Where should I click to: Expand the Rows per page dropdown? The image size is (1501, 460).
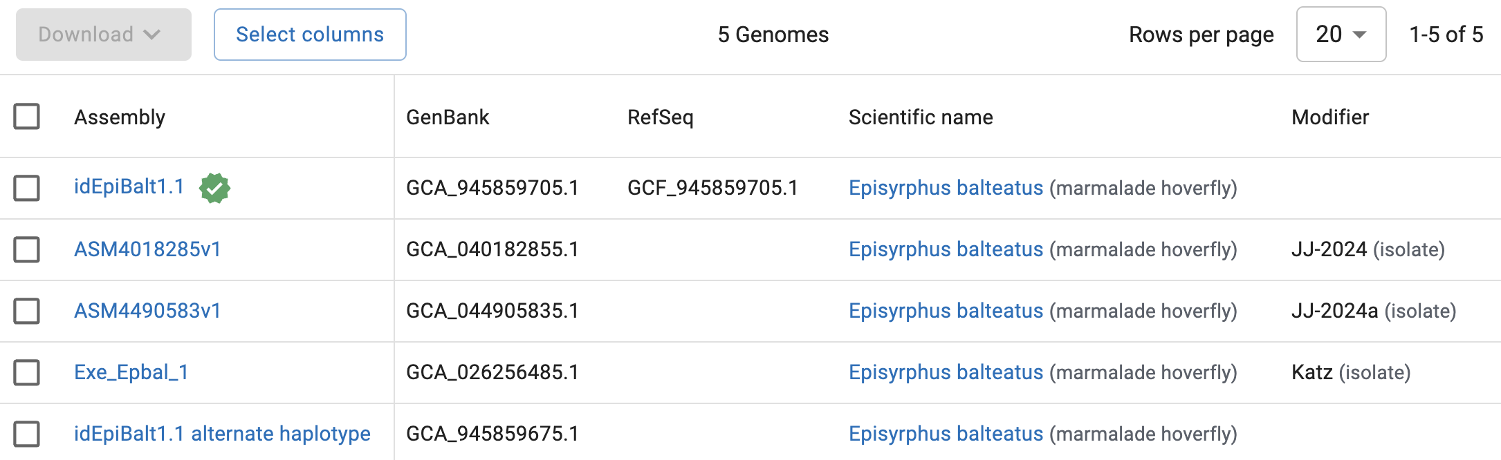(x=1341, y=35)
